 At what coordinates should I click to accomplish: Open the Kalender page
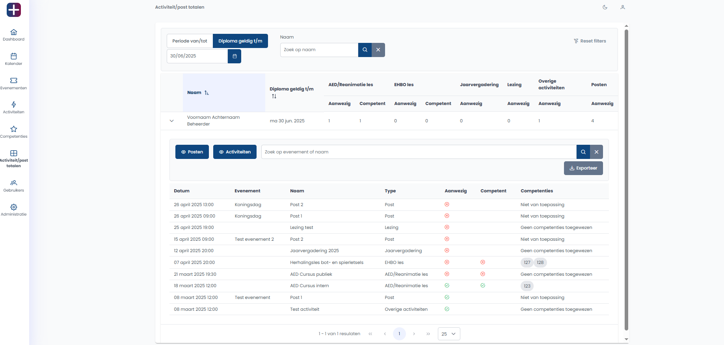coord(14,59)
